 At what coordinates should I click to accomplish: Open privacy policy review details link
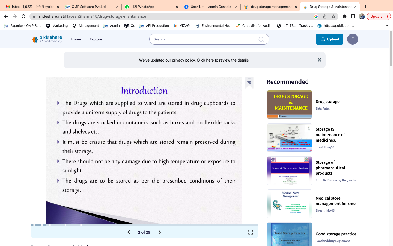[x=223, y=60]
